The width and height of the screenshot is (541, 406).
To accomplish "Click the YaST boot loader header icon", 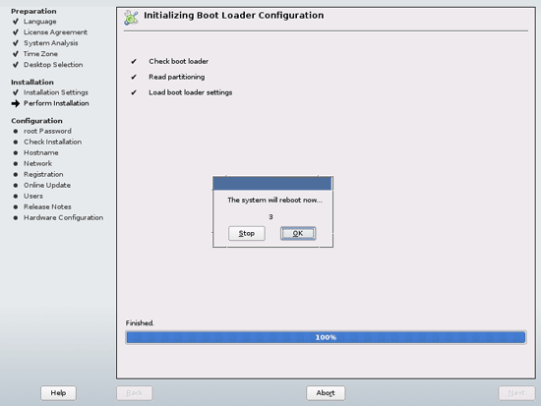I will pos(131,18).
